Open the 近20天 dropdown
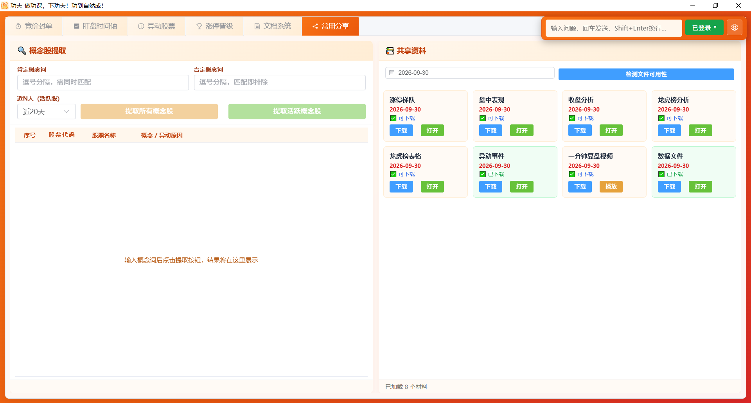 coord(46,112)
